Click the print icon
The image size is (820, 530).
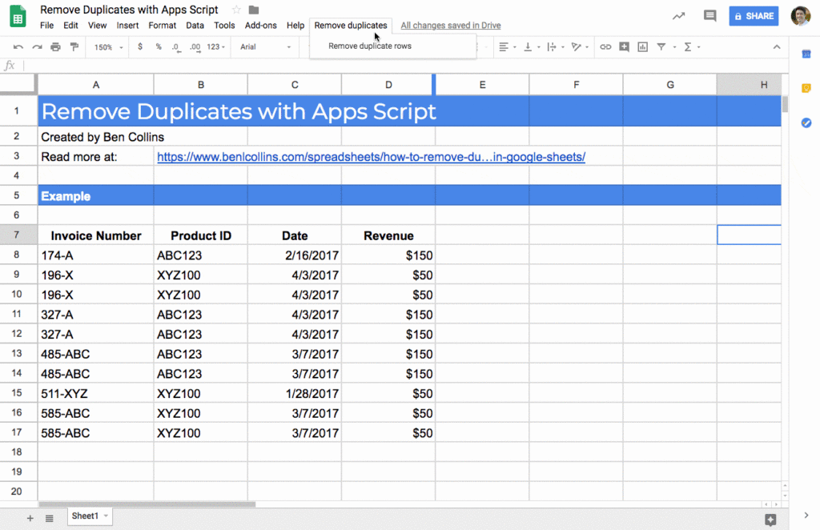click(55, 47)
